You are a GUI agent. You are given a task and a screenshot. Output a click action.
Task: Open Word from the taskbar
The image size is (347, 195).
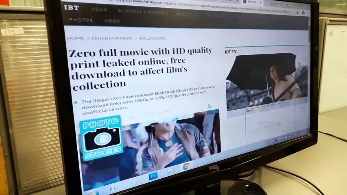(114, 188)
